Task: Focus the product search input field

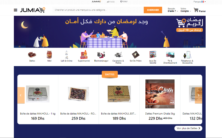Action: coord(98,10)
